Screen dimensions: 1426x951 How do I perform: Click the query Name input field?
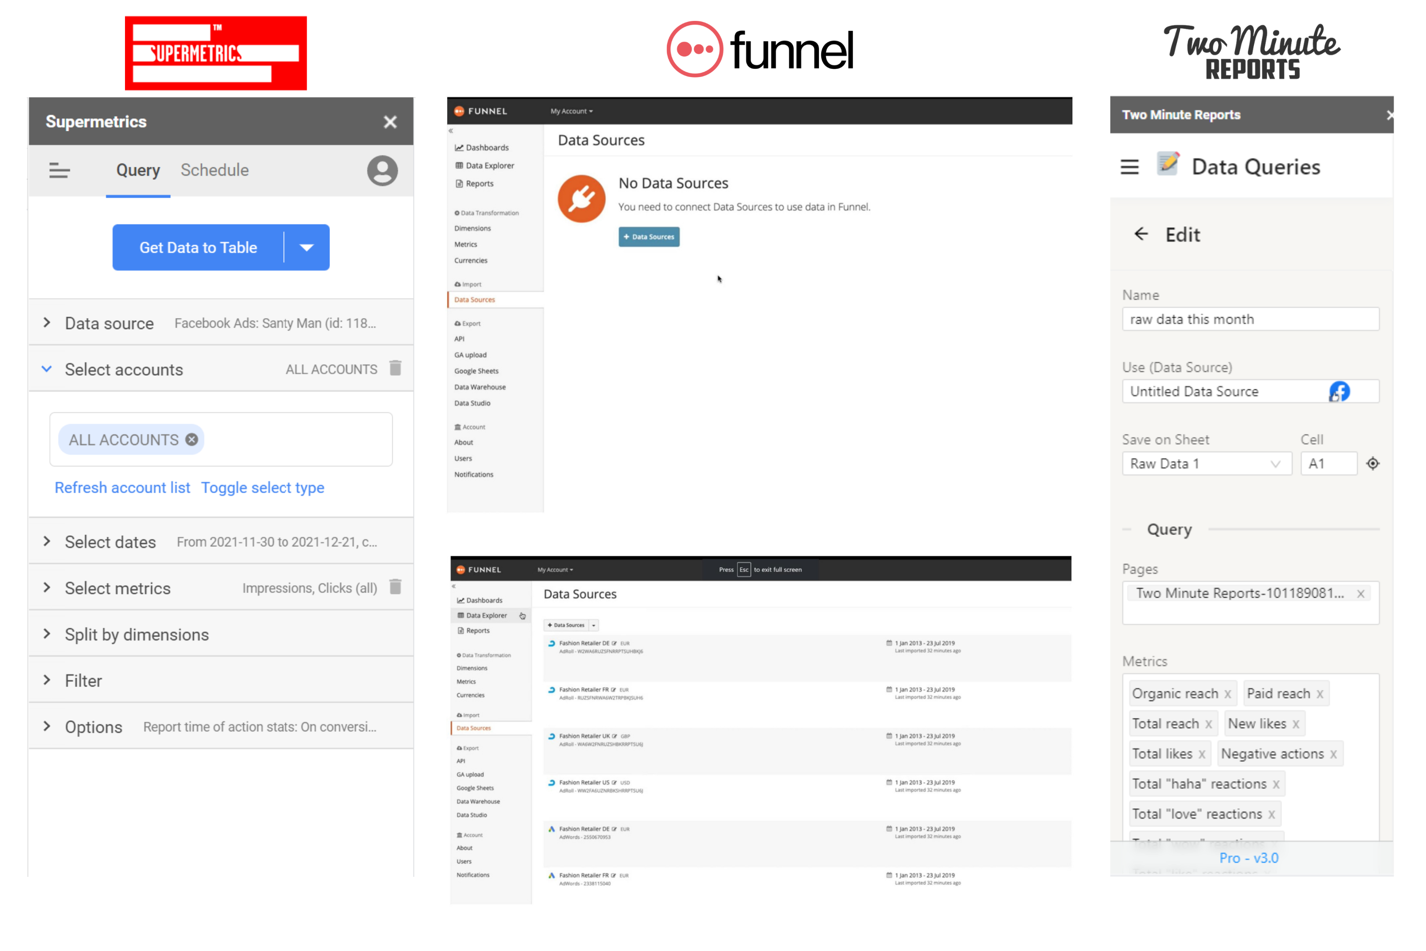pyautogui.click(x=1251, y=320)
